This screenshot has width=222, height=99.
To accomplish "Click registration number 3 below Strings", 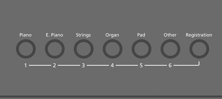I will [x=83, y=65].
